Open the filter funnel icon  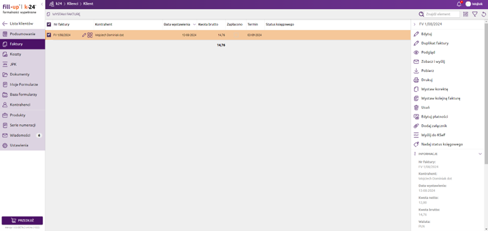tap(475, 14)
